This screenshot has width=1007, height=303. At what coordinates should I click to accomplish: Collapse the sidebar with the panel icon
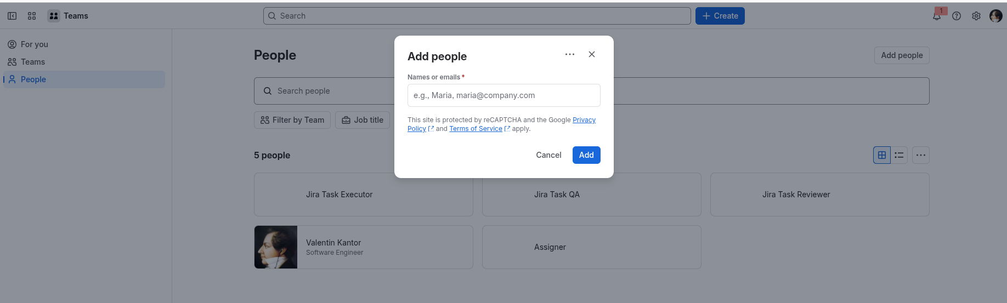(12, 16)
